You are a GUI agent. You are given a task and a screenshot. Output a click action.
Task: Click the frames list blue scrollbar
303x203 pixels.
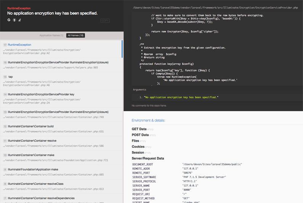pos(122,49)
